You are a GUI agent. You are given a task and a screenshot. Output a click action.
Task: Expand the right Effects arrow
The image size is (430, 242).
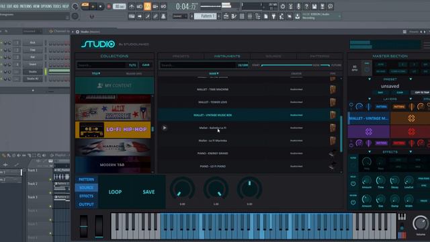pos(411,152)
